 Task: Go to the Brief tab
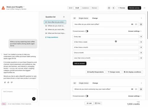pos(70,8)
